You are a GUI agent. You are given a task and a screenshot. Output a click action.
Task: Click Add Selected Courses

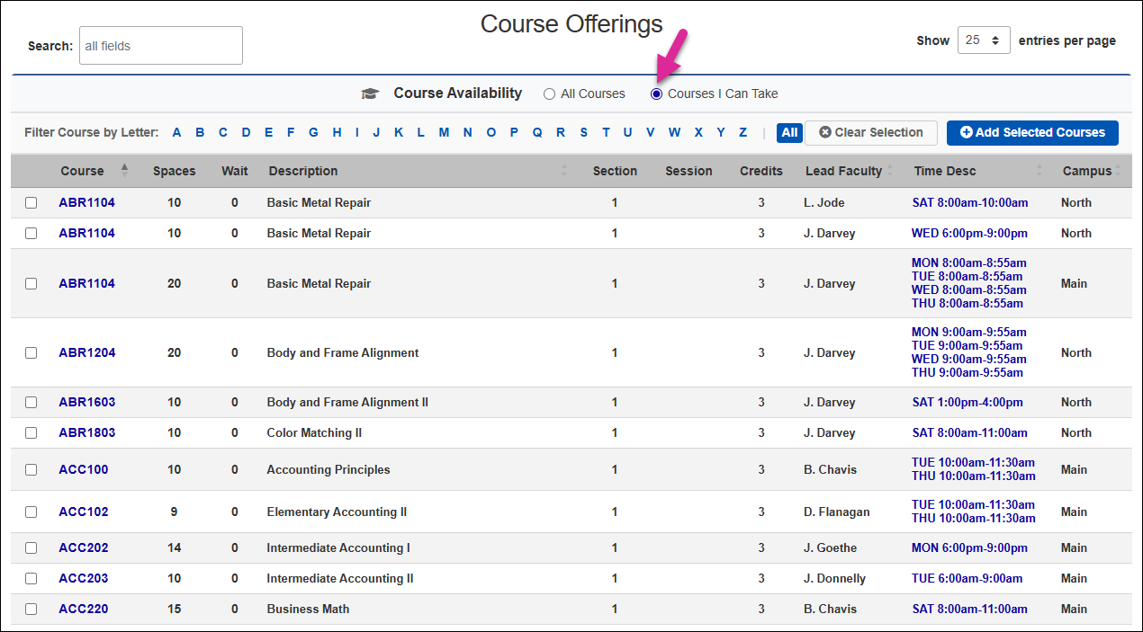point(1032,132)
